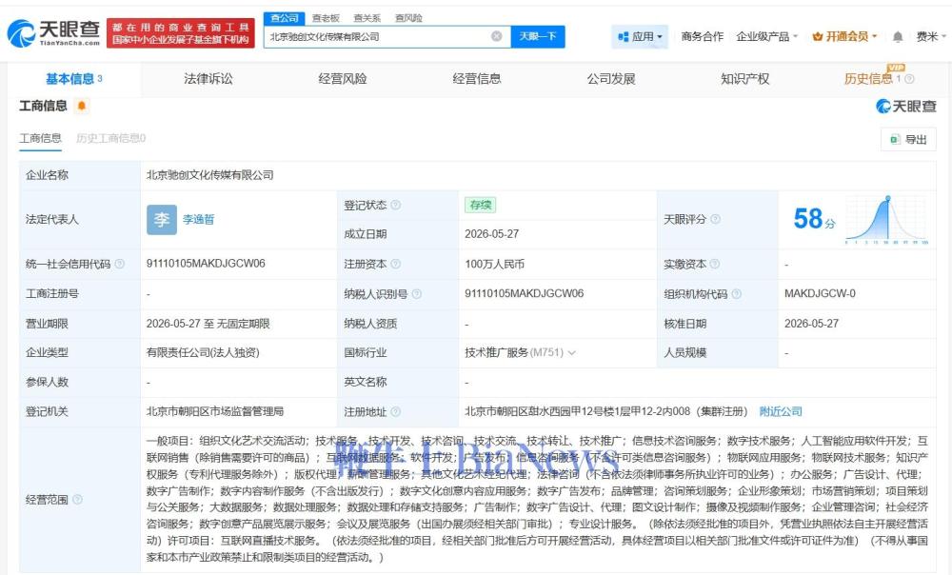
Task: Click the 附近公司 link
Action: pos(781,411)
